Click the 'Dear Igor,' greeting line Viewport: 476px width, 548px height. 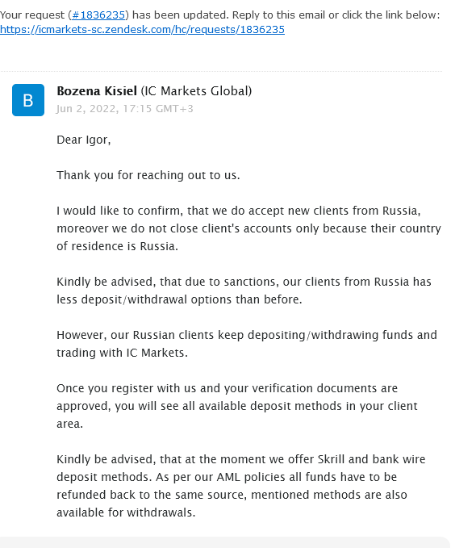pos(84,140)
